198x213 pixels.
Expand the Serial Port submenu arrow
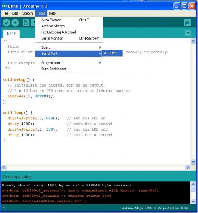100,54
